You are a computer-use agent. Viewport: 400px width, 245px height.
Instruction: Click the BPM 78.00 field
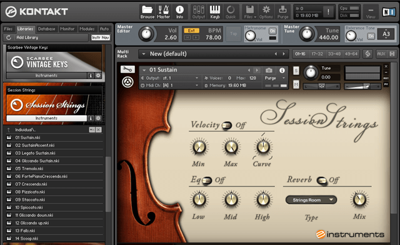(213, 37)
